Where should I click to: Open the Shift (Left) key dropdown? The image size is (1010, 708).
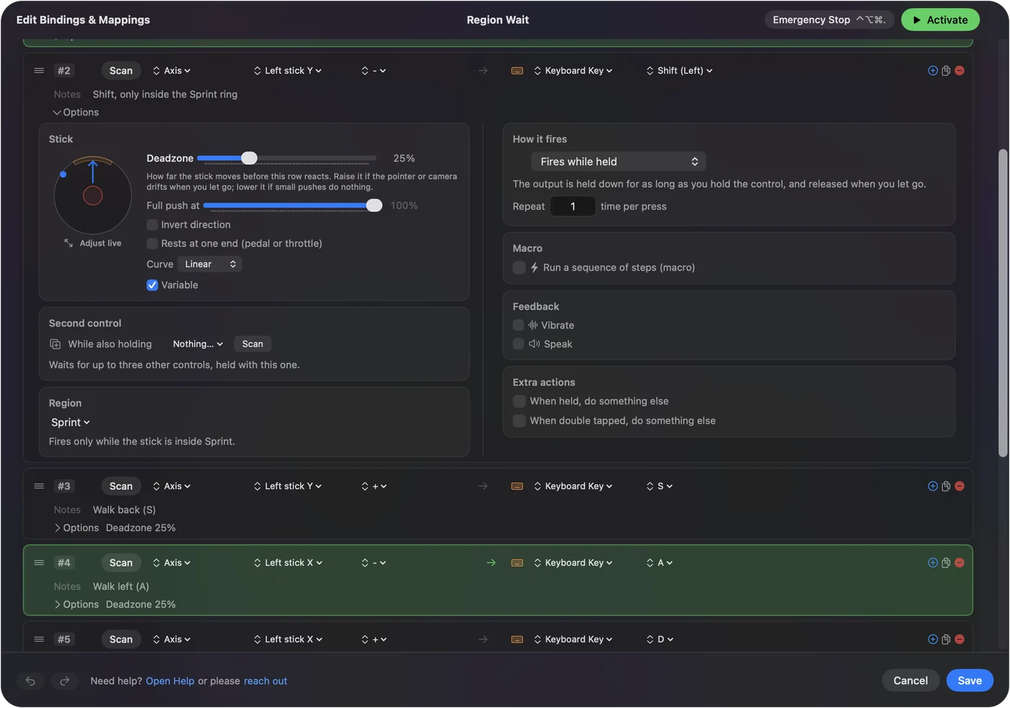coord(680,71)
